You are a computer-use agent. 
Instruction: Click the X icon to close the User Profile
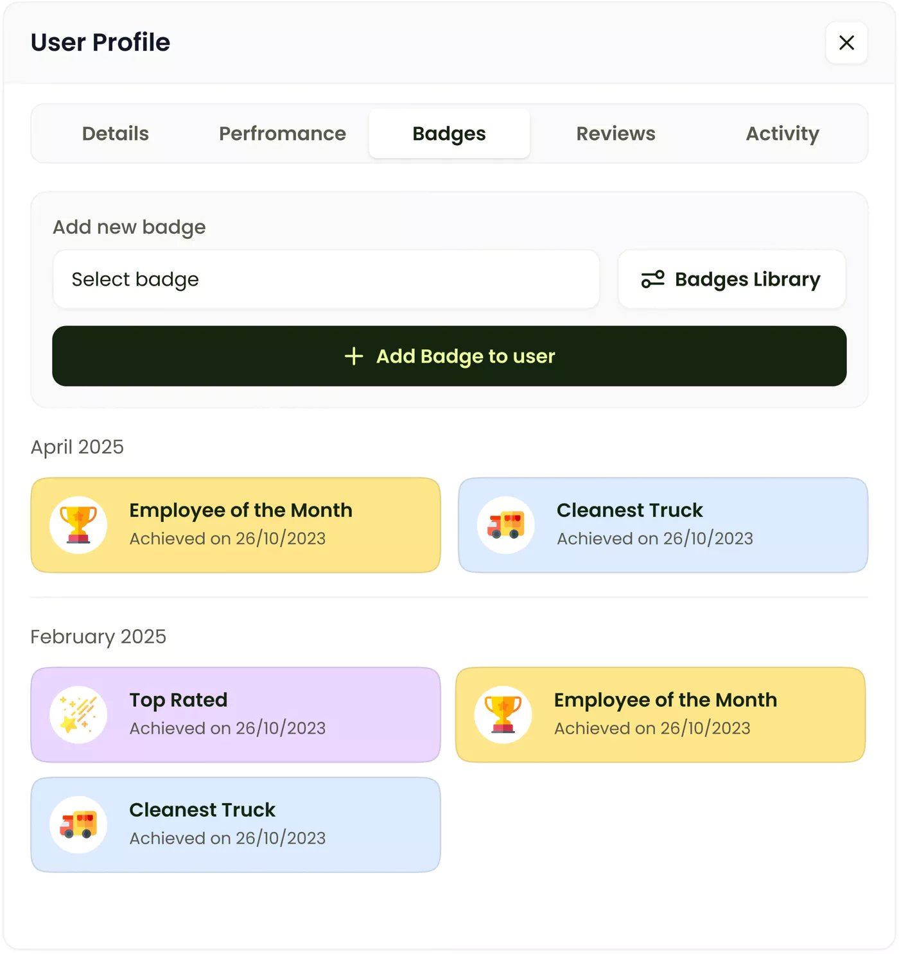click(x=846, y=43)
